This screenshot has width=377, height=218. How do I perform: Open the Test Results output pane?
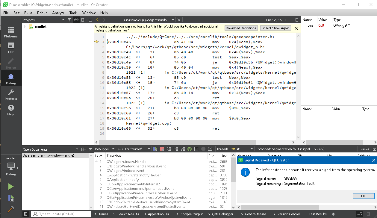click(316, 214)
